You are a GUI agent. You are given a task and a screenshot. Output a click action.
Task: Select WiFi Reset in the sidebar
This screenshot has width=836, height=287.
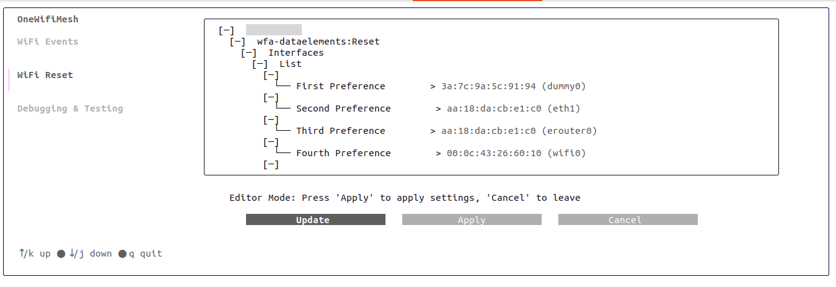pyautogui.click(x=45, y=75)
